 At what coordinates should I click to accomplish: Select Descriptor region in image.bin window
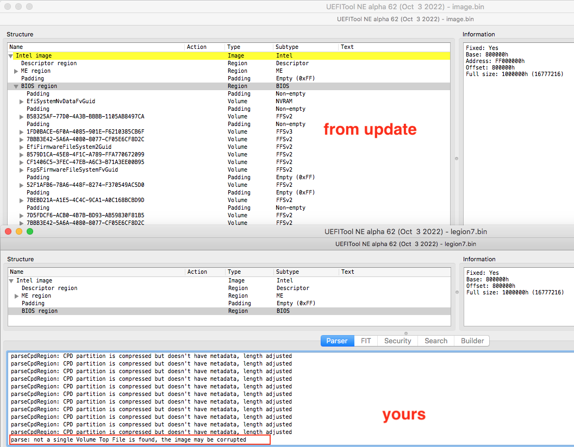pos(229,64)
